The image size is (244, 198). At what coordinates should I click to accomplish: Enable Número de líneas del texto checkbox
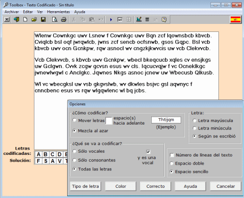tap(172, 155)
